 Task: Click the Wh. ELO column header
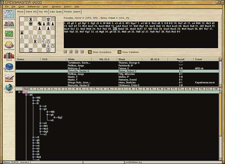coord(104,59)
